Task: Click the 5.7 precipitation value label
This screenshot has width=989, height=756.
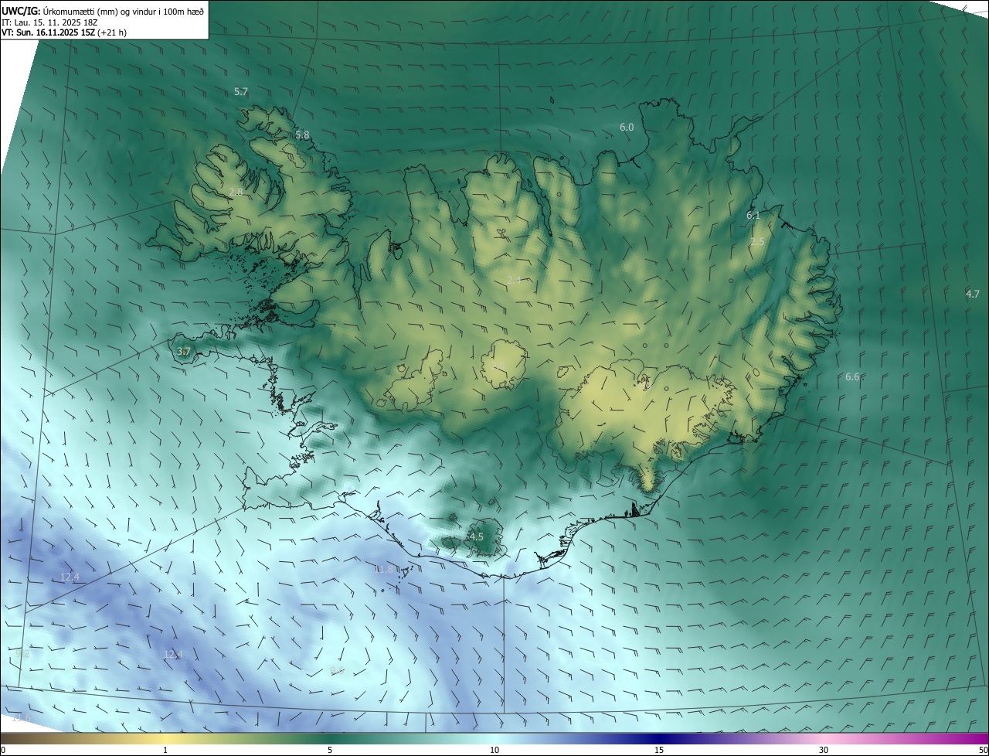Action: click(x=241, y=92)
